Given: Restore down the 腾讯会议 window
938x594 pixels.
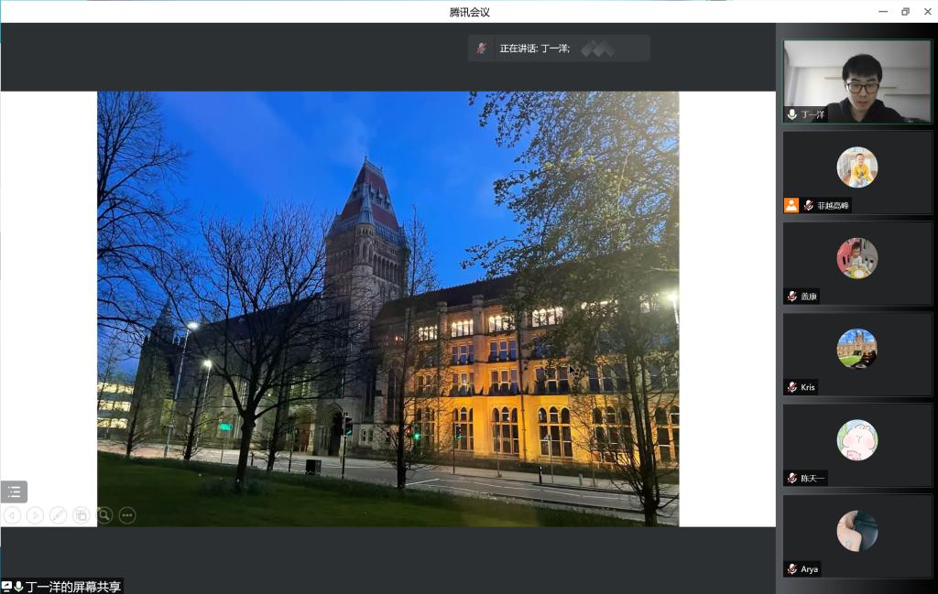Looking at the screenshot, I should tap(905, 11).
